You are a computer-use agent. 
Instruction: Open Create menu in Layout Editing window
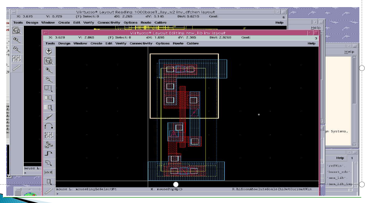pos(96,43)
